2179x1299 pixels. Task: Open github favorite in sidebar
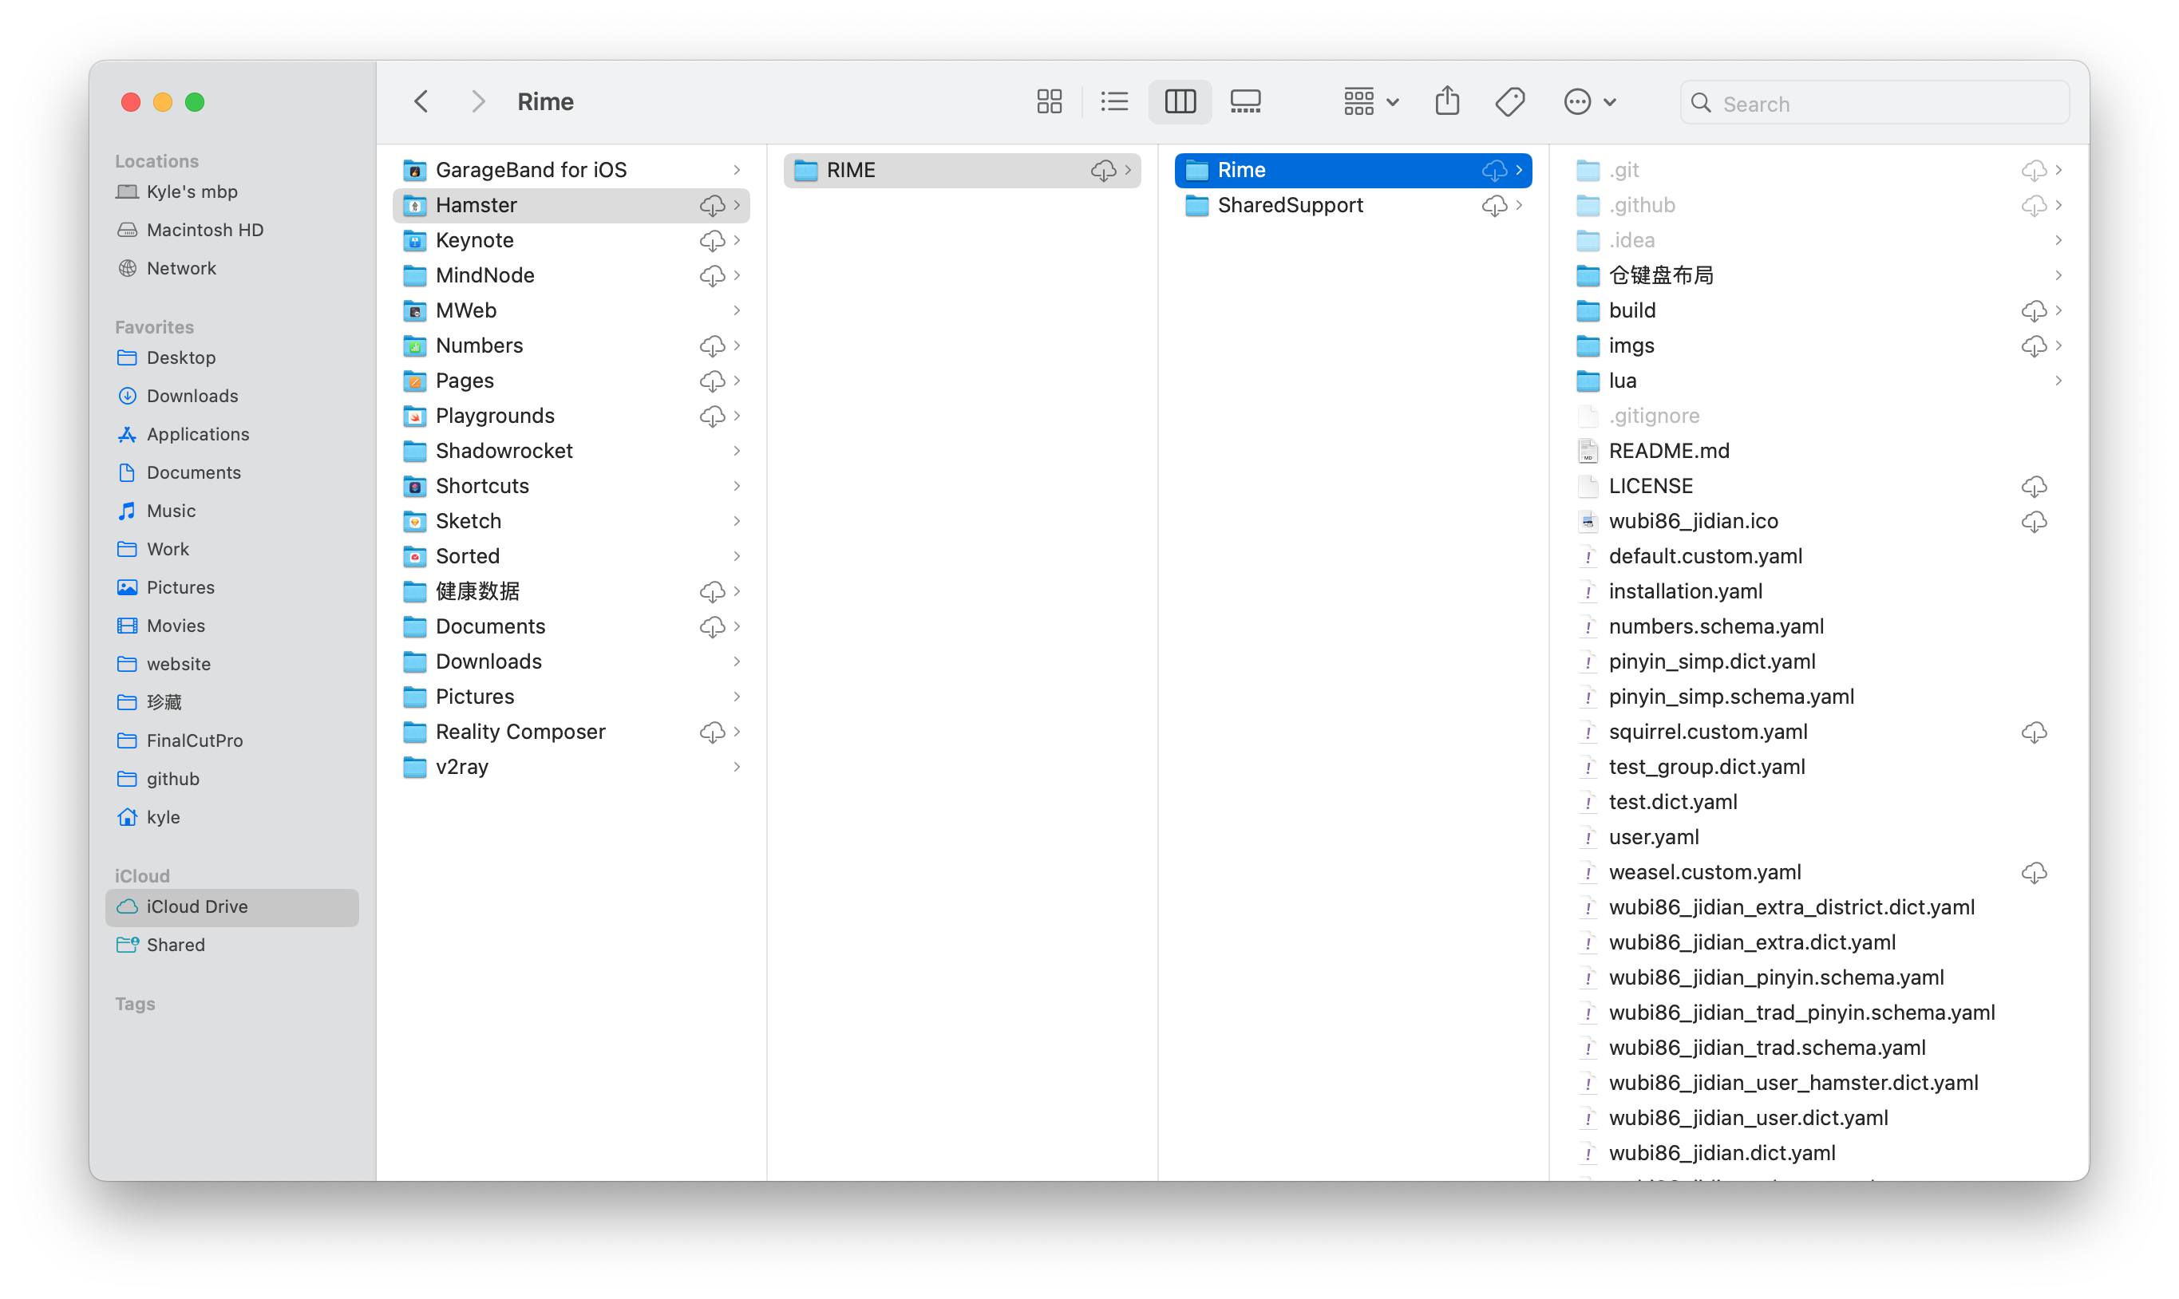tap(233, 779)
